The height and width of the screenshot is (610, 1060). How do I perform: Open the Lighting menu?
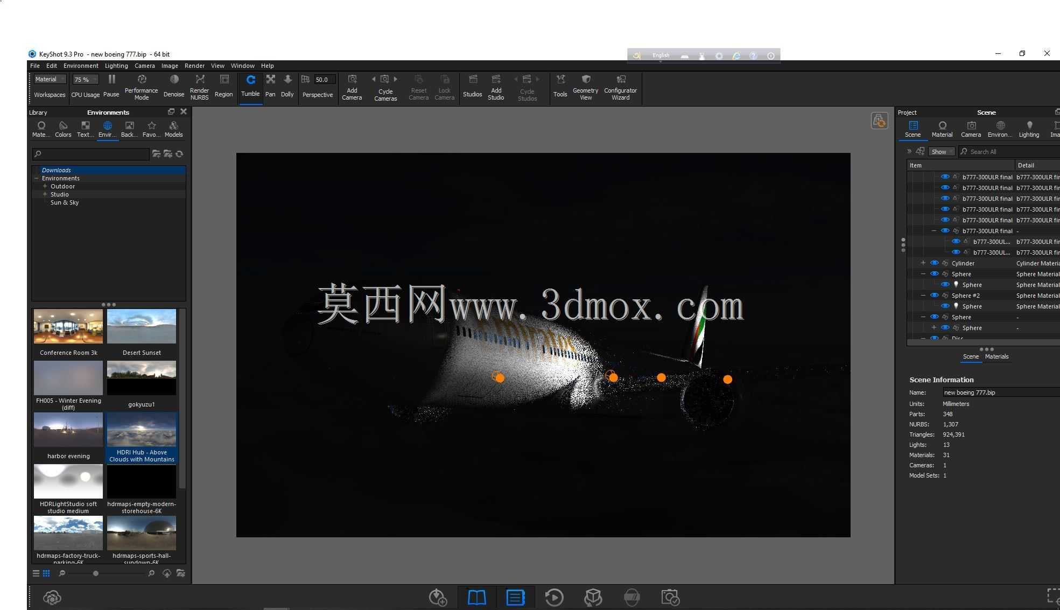116,66
